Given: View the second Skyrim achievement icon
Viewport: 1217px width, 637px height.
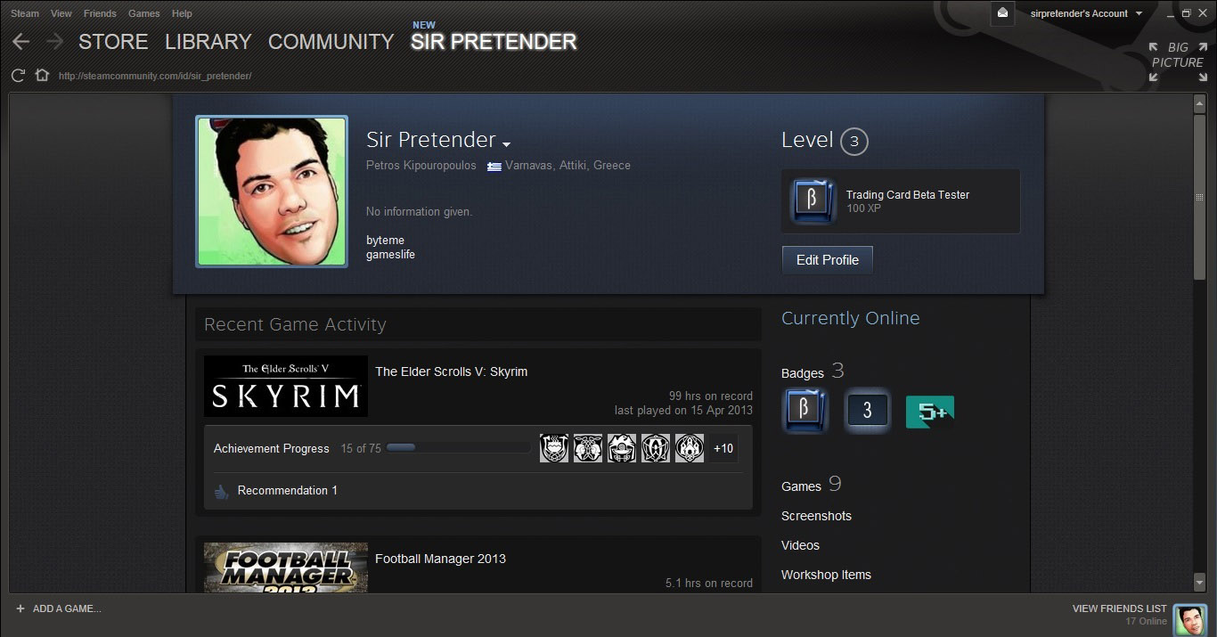Looking at the screenshot, I should click(588, 448).
